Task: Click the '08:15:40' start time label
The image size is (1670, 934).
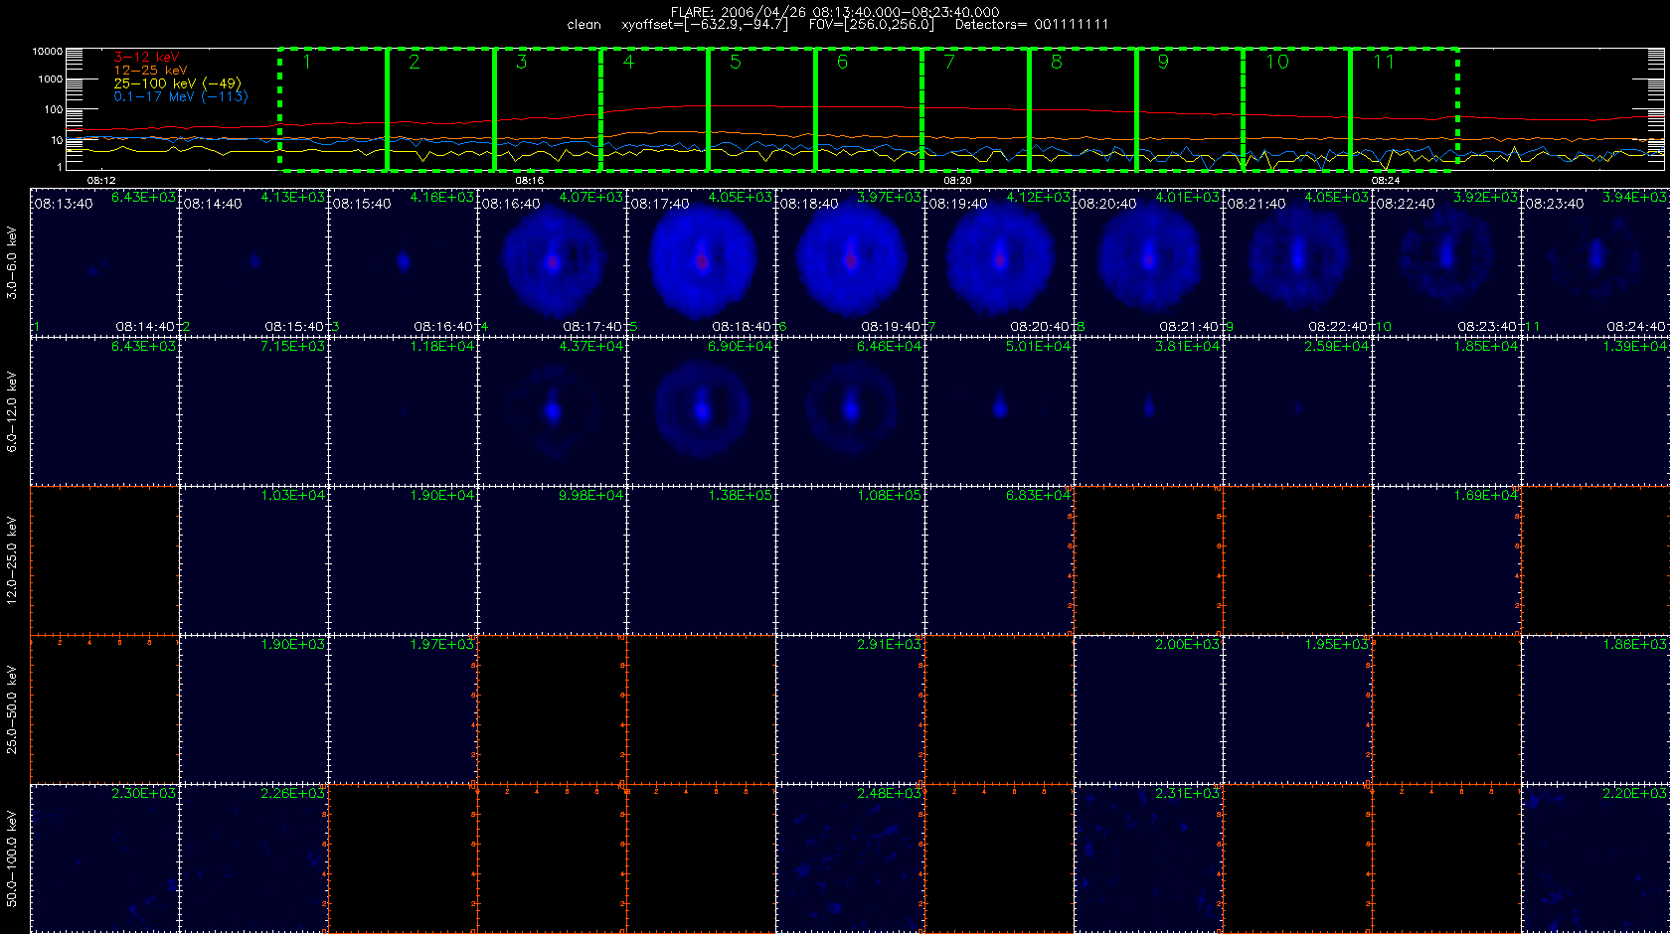Action: click(x=362, y=204)
